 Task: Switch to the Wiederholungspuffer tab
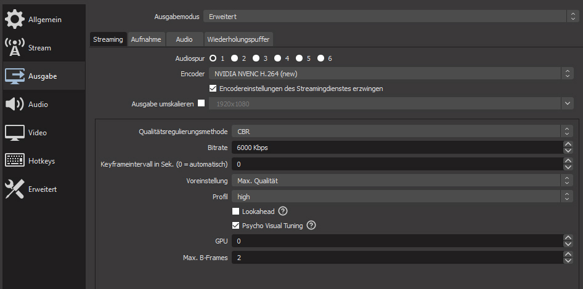pos(238,39)
